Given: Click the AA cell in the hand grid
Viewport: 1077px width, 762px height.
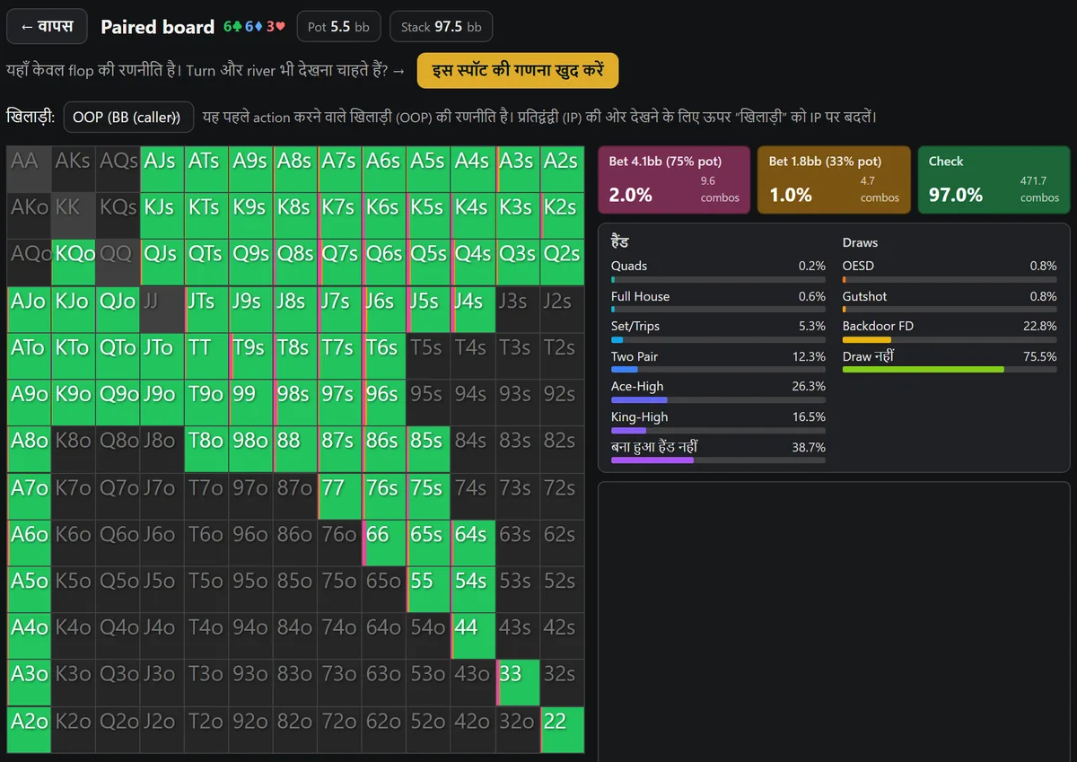Looking at the screenshot, I should [x=29, y=169].
